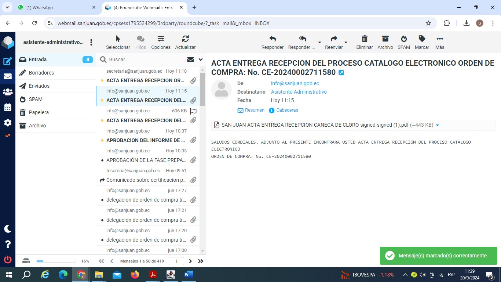Click the Cabeceras headers link
This screenshot has height=282, width=501.
pos(287,110)
